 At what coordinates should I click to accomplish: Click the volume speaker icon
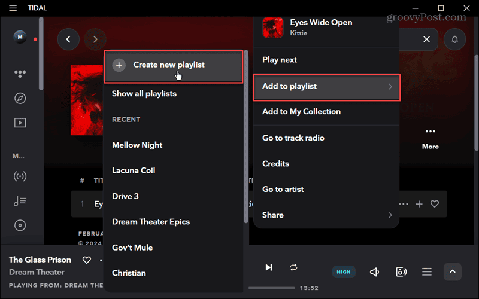[375, 272]
